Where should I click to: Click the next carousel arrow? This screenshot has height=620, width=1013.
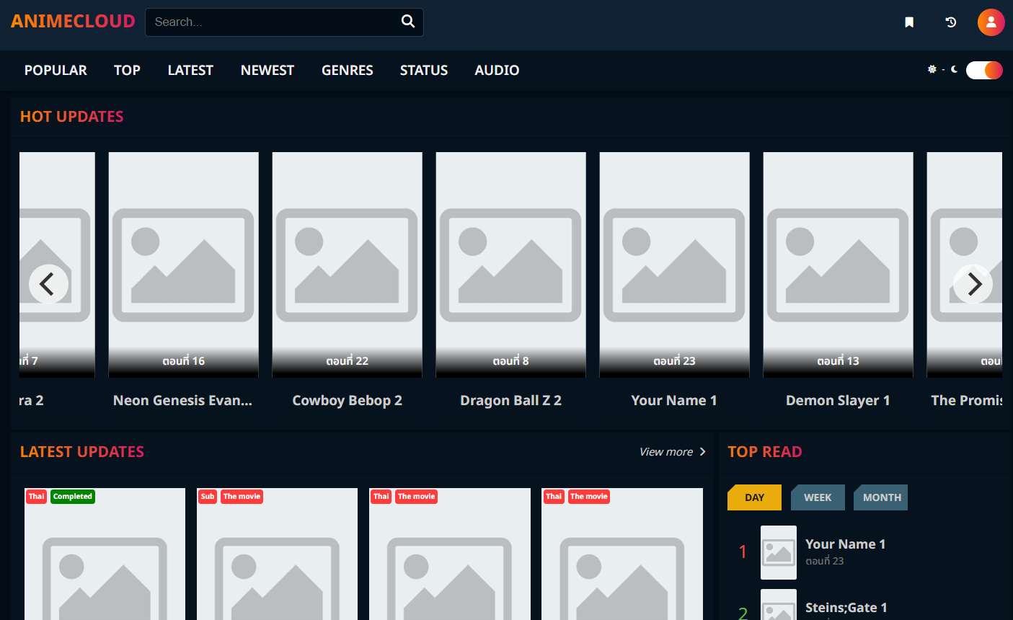pyautogui.click(x=973, y=284)
